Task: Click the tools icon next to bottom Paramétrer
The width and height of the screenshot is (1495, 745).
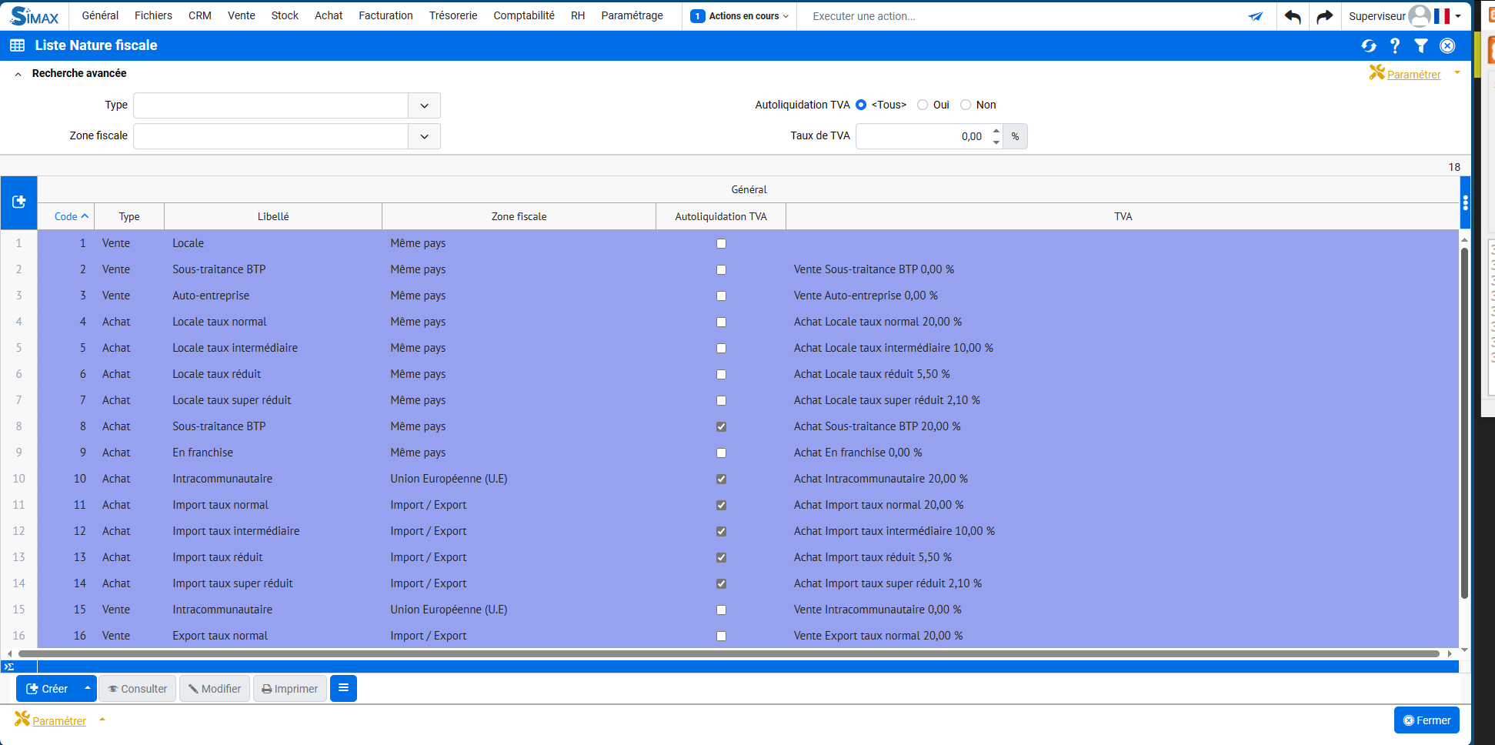Action: (x=22, y=719)
